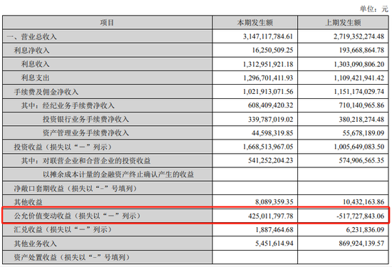Click the 汇兑收益 row label
Viewport: 392px width, 267px height.
63,229
